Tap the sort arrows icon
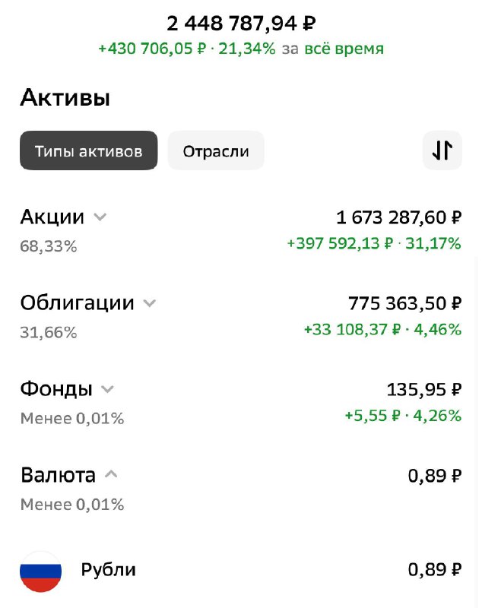The height and width of the screenshot is (608, 482). pos(442,150)
